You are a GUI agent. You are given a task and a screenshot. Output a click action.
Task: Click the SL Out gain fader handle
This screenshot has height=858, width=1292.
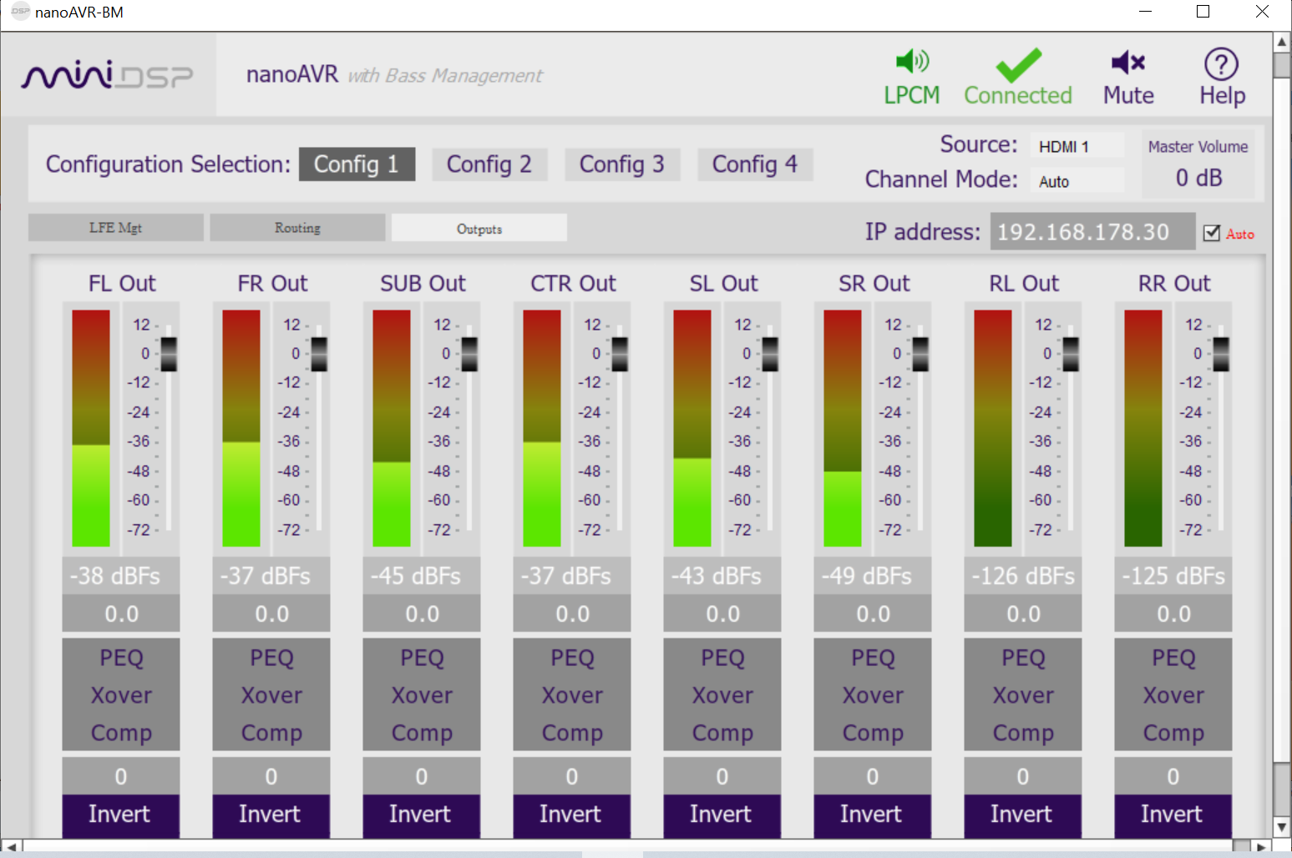(770, 354)
